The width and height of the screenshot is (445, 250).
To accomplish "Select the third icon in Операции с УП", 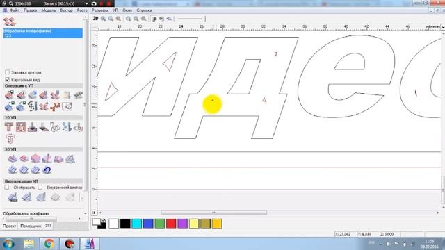I will [32, 95].
